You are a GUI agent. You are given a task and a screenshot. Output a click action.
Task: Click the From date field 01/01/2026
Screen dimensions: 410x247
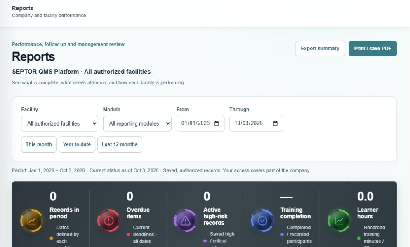[200, 123]
